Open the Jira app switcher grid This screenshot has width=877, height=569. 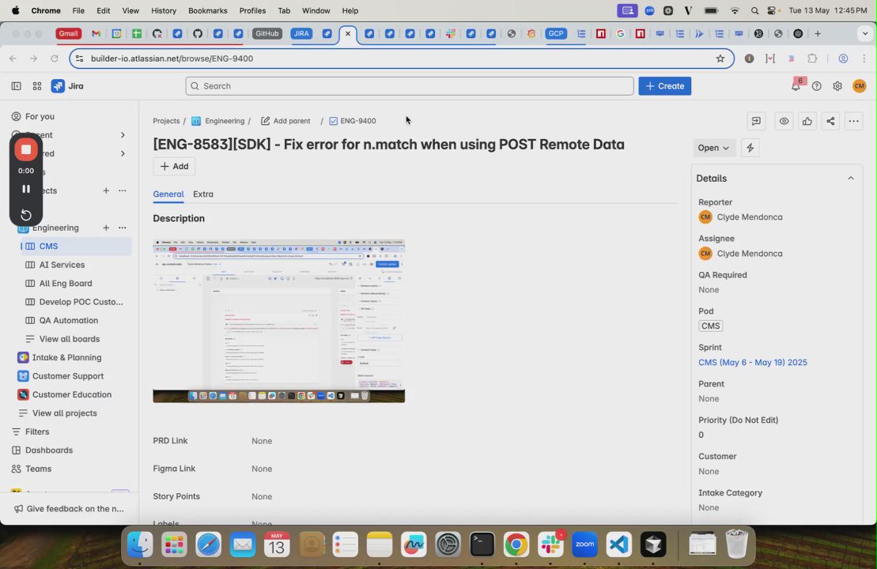37,86
